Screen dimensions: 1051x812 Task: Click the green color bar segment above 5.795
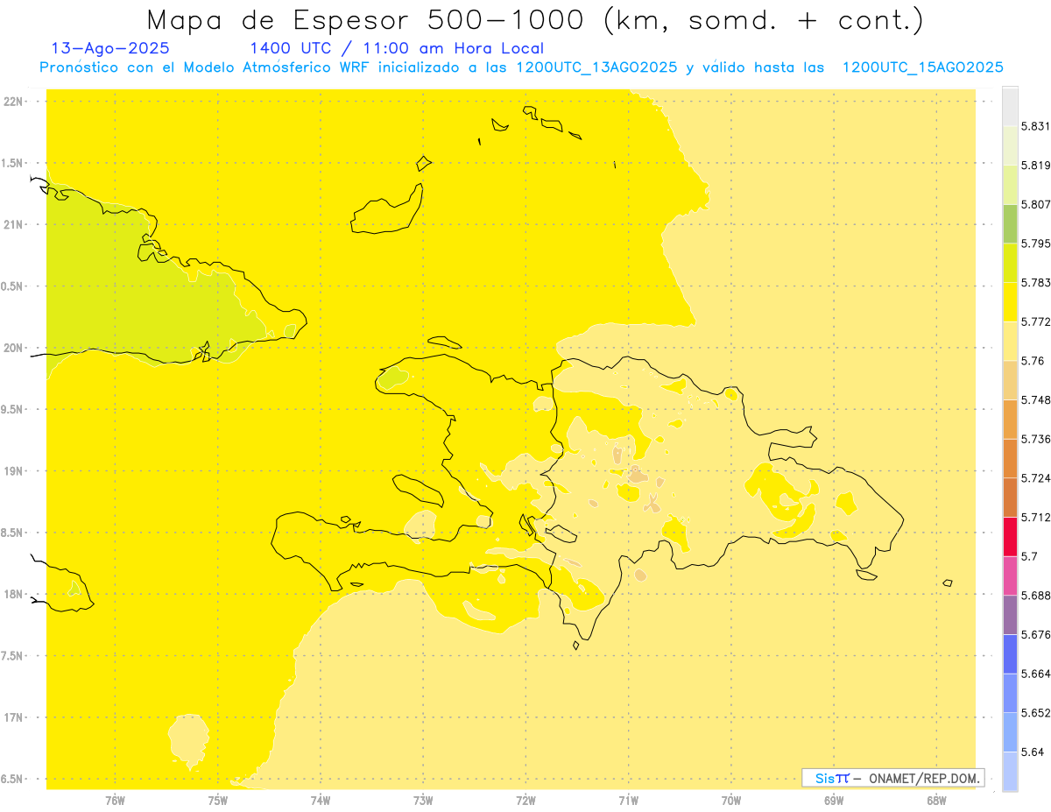point(1010,223)
